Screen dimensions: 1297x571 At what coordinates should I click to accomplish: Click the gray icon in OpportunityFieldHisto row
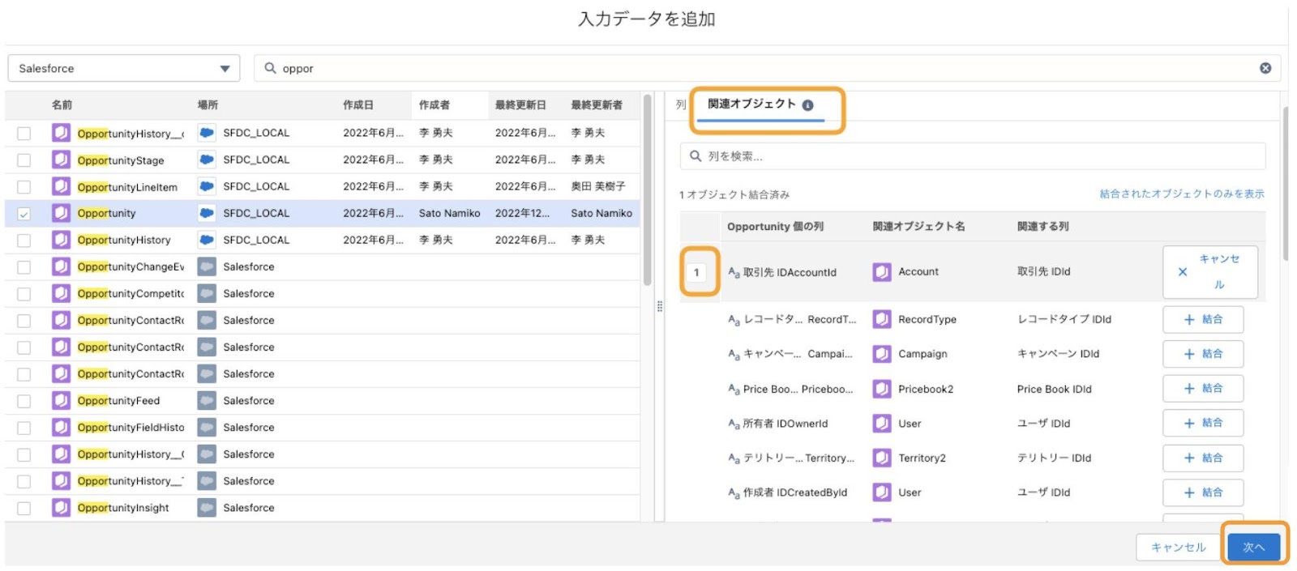point(207,427)
